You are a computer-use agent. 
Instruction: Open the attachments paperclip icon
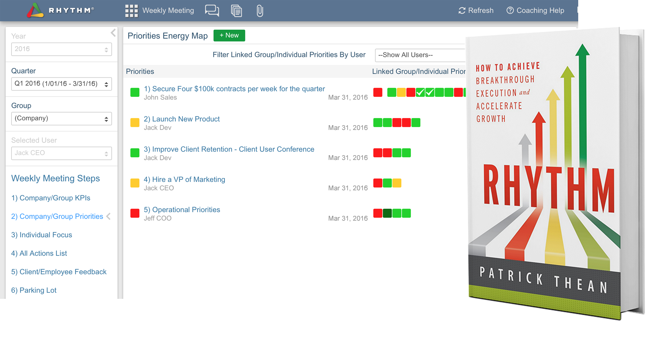(x=260, y=11)
